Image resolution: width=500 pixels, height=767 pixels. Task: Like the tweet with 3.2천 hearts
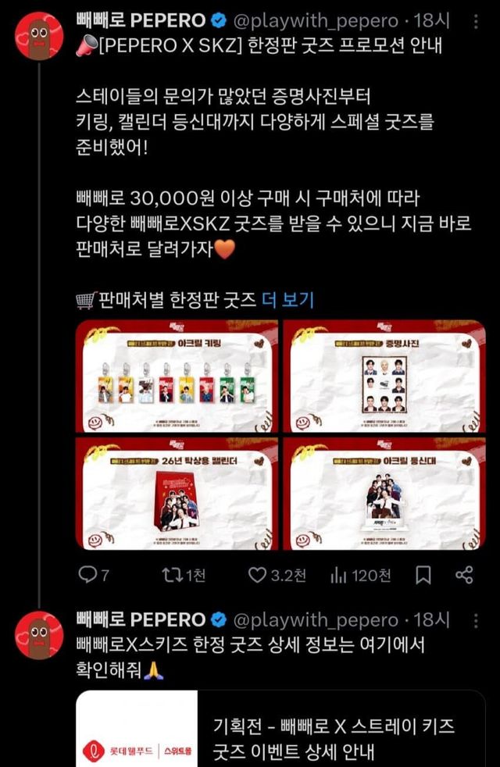[257, 575]
